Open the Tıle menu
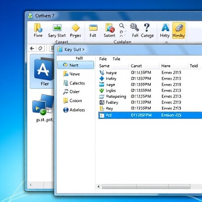Image resolution: width=202 pixels, height=202 pixels. [x=116, y=59]
